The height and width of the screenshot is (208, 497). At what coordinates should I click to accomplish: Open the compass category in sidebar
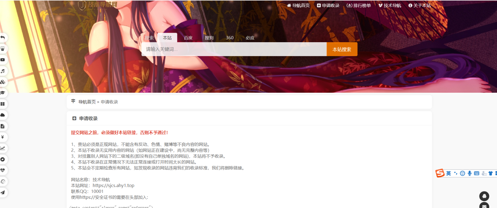click(3, 159)
